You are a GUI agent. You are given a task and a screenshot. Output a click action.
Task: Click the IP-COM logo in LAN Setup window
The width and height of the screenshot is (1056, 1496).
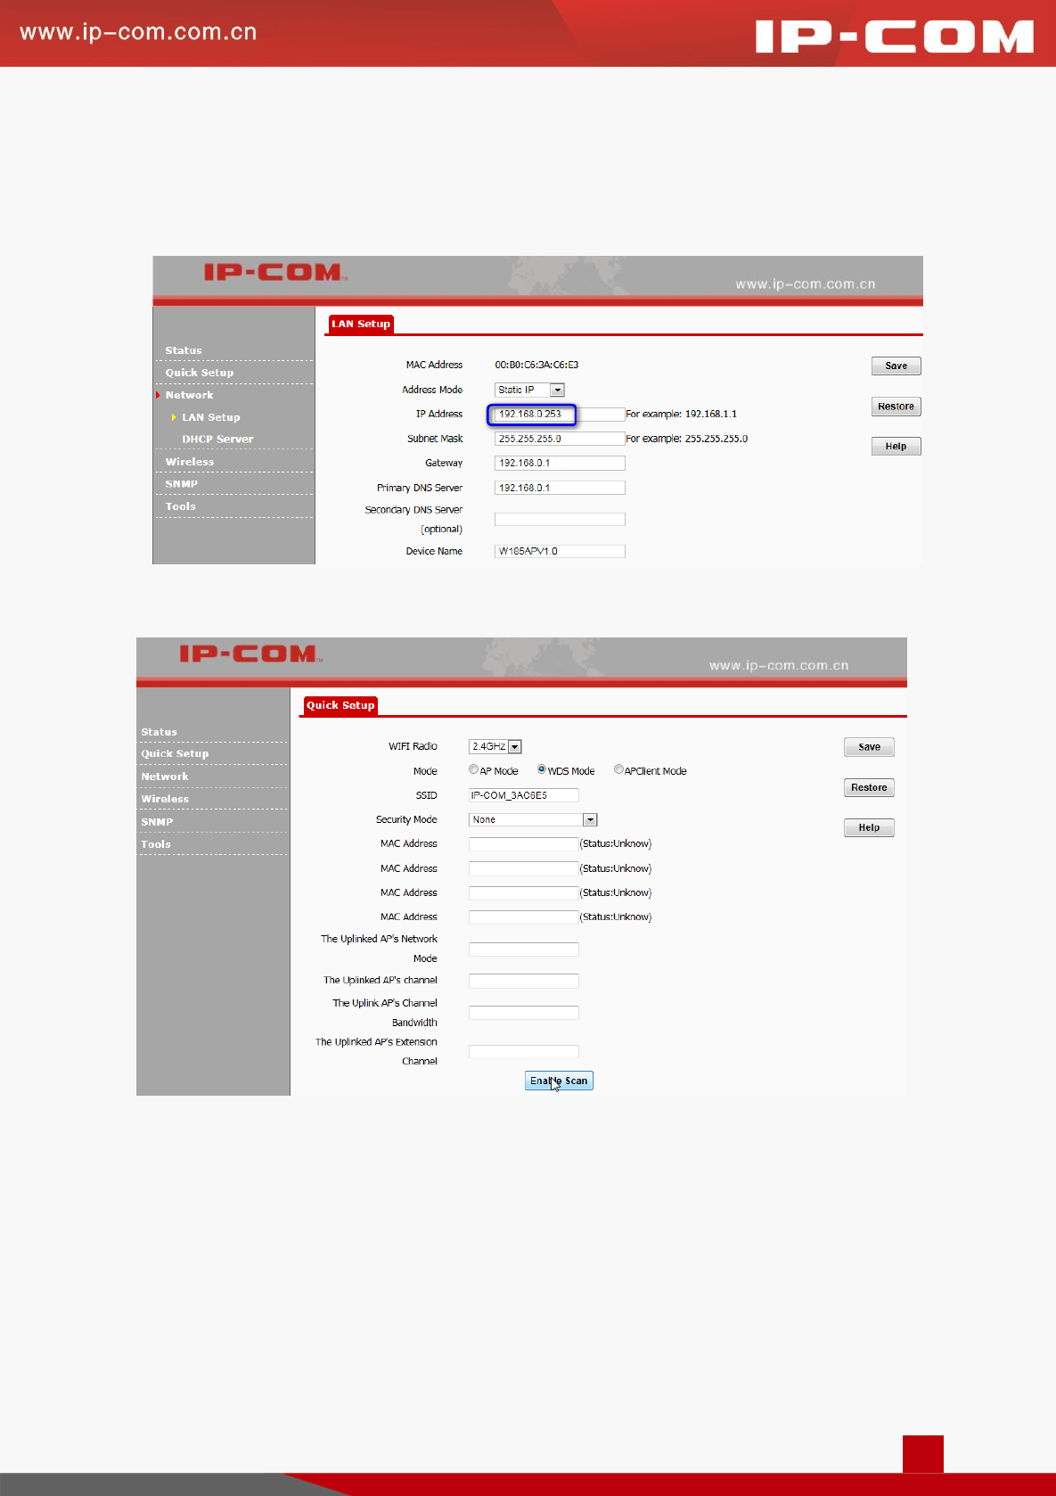[274, 272]
